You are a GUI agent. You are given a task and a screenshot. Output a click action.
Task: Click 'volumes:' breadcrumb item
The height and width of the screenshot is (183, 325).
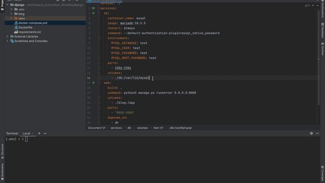click(142, 128)
